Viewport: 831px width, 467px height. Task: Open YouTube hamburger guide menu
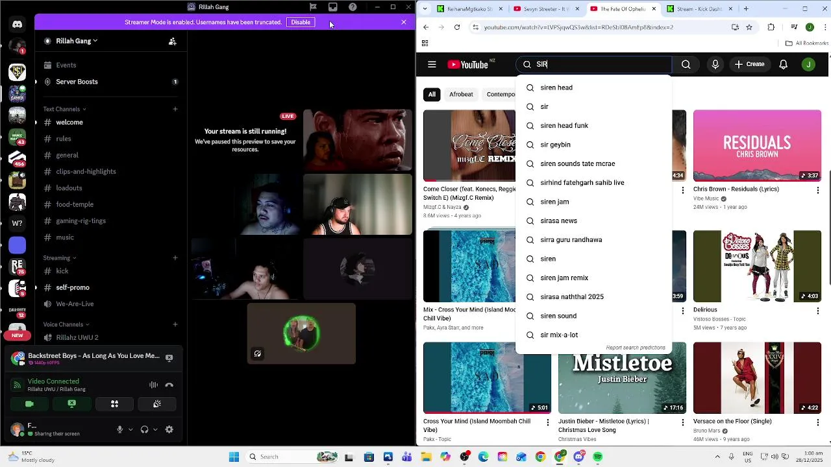point(432,64)
